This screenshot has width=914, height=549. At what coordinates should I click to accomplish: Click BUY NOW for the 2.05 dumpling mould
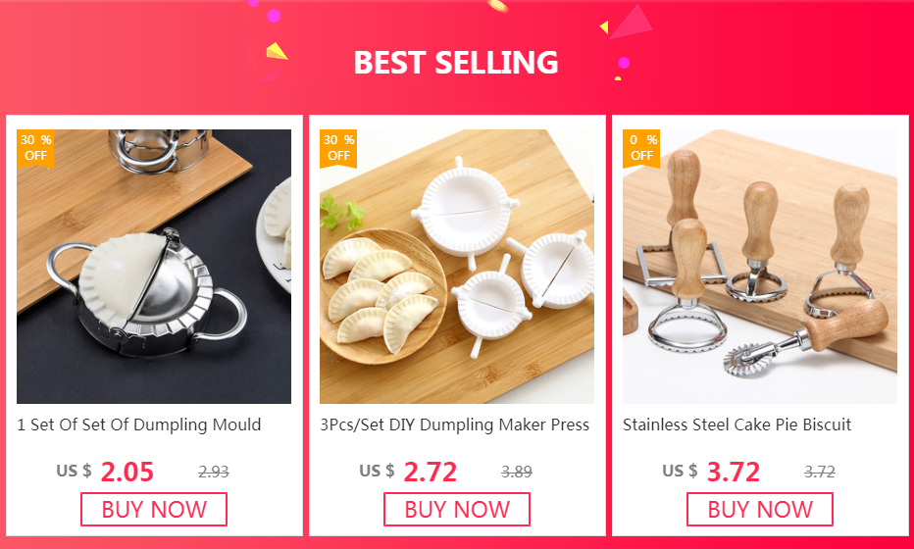coord(154,510)
